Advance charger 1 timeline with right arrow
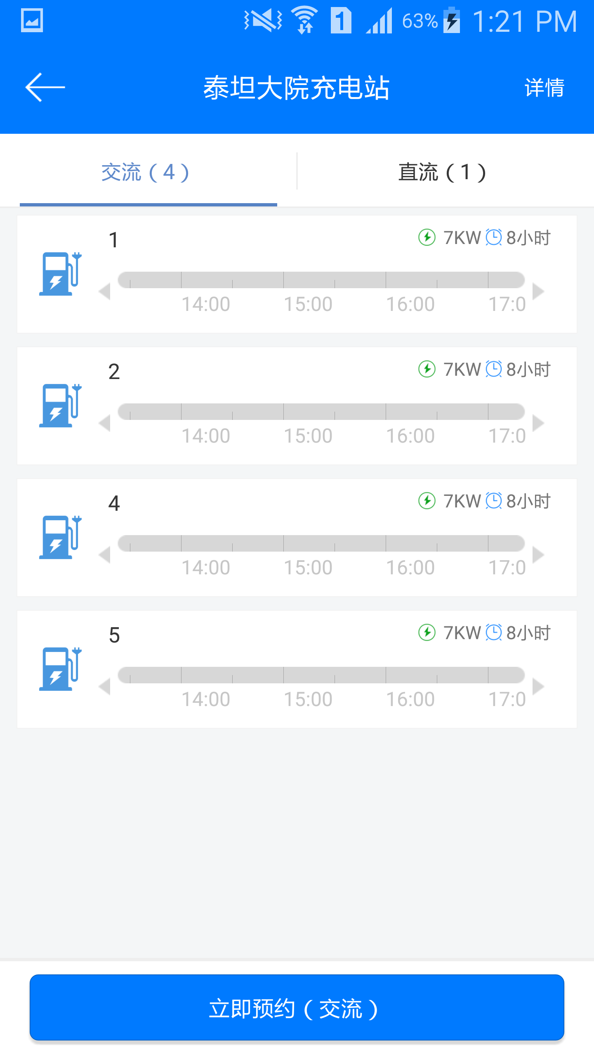 pyautogui.click(x=538, y=292)
